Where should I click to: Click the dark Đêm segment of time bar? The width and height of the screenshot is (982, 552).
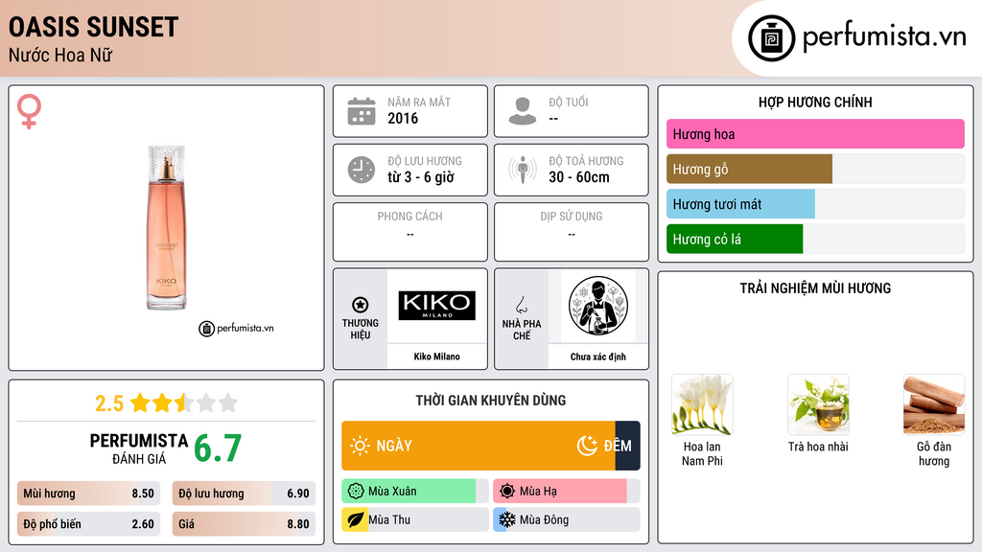tap(627, 446)
